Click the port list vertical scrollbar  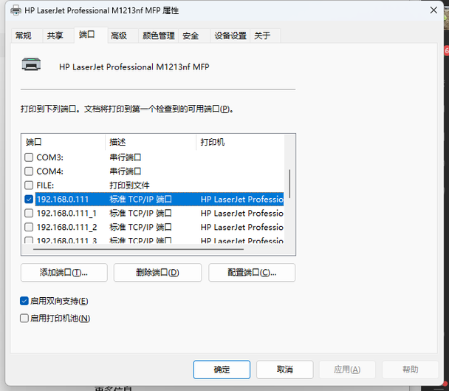click(289, 185)
